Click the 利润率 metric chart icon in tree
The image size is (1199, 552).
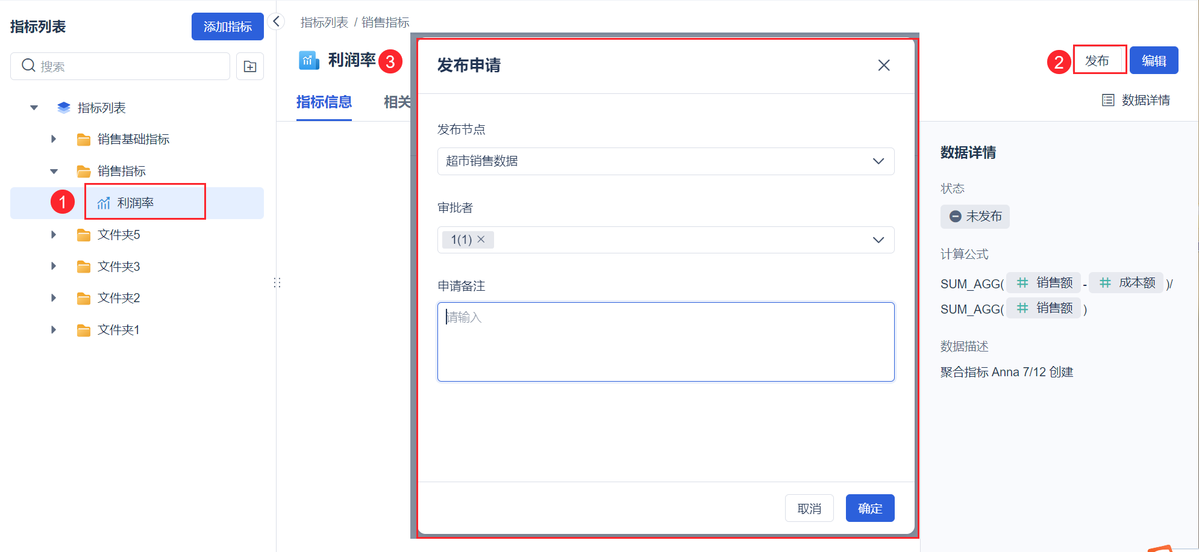pos(104,203)
